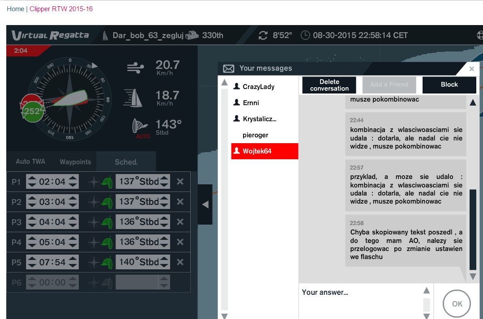Image resolution: width=483 pixels, height=319 pixels.
Task: Click the boat speed icon beside 18.7
Action: 133,98
